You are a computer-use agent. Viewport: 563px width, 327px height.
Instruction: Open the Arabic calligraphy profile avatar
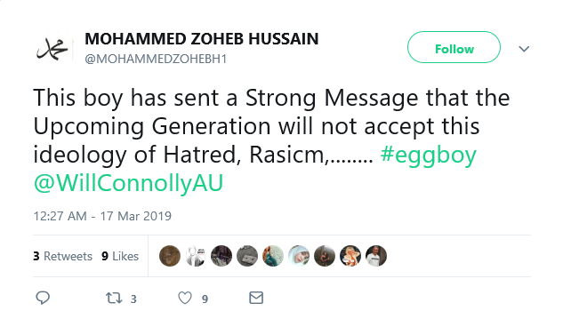tap(53, 49)
